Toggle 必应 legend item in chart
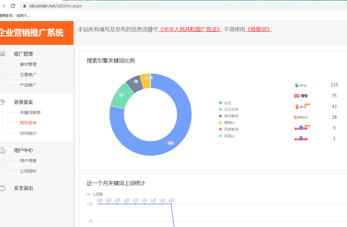This screenshot has width=347, height=227. point(227,103)
